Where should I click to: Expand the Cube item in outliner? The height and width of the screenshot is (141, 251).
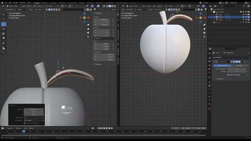(214, 14)
